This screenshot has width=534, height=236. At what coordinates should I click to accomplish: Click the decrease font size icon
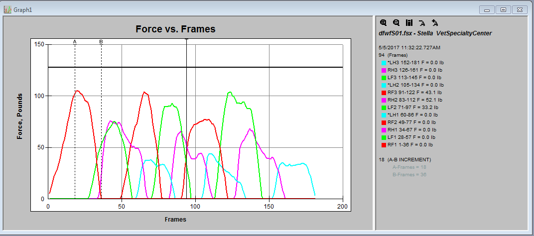[x=422, y=23]
